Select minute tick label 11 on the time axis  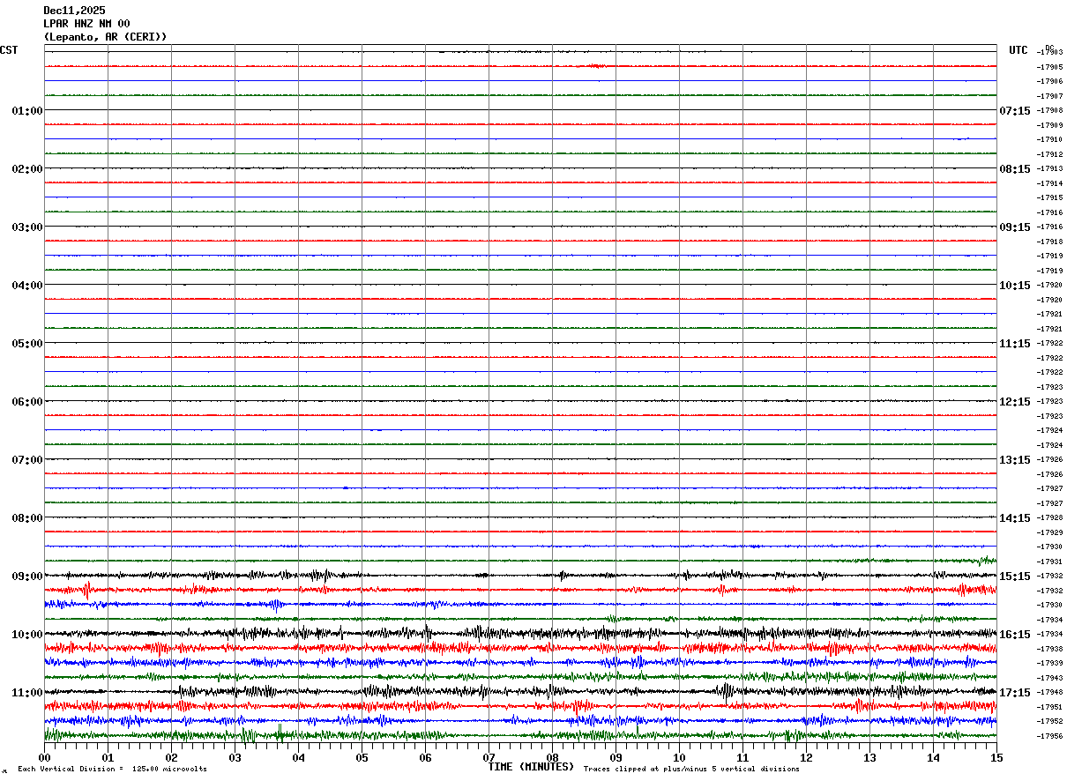[743, 757]
